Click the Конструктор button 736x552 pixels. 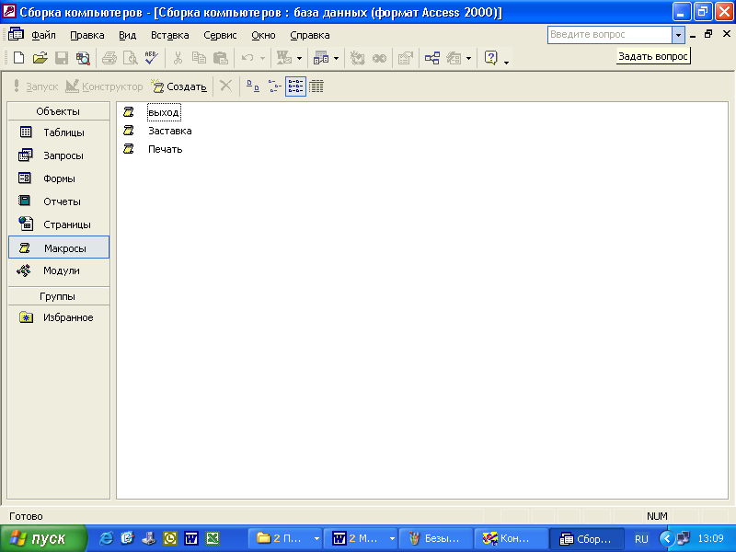[104, 86]
